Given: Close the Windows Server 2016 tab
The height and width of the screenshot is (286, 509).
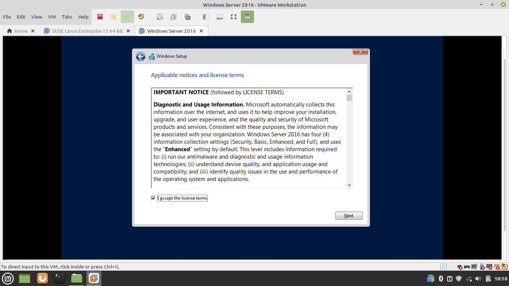Looking at the screenshot, I should [x=201, y=31].
